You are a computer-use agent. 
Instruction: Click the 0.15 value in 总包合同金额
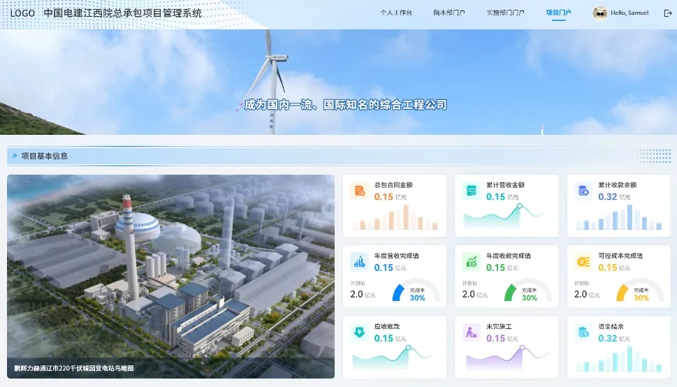tap(384, 196)
